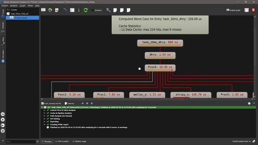Viewport: 258px width, 145px height.
Task: Click the blue curved arrow toolbar icon
Action: click(65, 10)
